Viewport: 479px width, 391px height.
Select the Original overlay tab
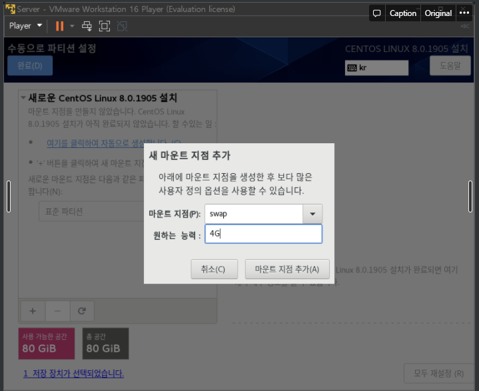[x=438, y=13]
